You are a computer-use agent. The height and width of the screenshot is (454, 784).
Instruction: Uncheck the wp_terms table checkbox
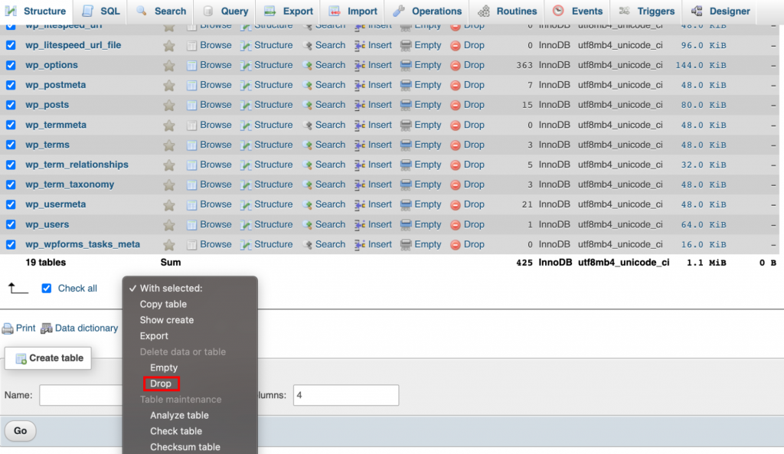[11, 145]
